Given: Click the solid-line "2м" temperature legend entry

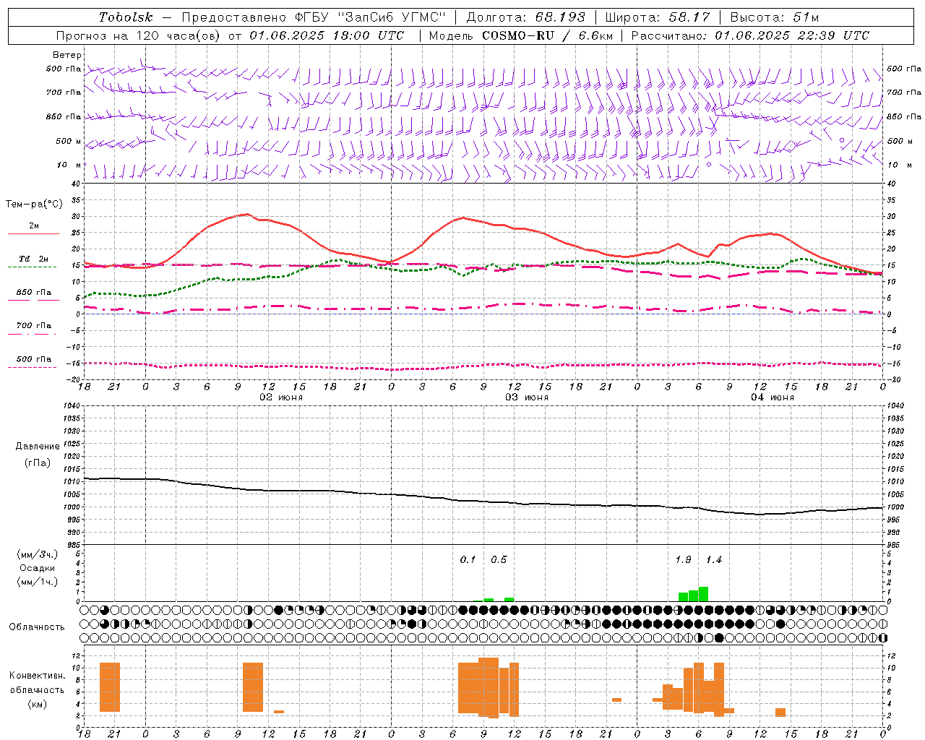Looking at the screenshot, I should (x=34, y=226).
